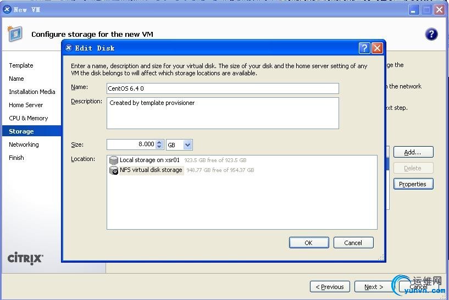
Task: Select the highlighted Storage wizard step
Action: pyautogui.click(x=31, y=131)
